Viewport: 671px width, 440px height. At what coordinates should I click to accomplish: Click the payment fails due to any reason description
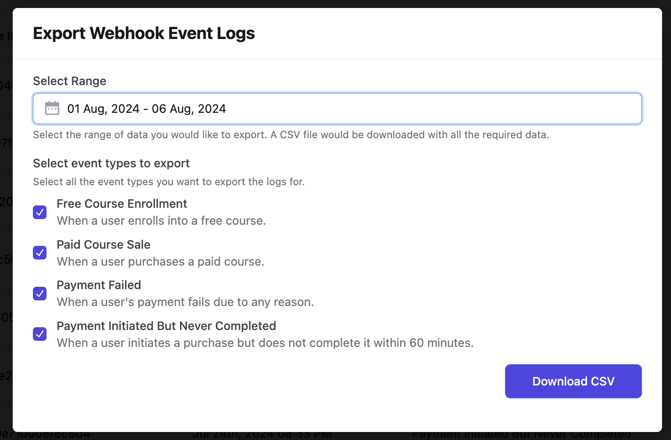pyautogui.click(x=185, y=302)
